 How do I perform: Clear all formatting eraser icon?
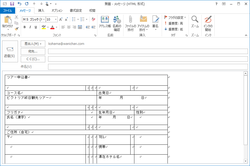click(93, 19)
